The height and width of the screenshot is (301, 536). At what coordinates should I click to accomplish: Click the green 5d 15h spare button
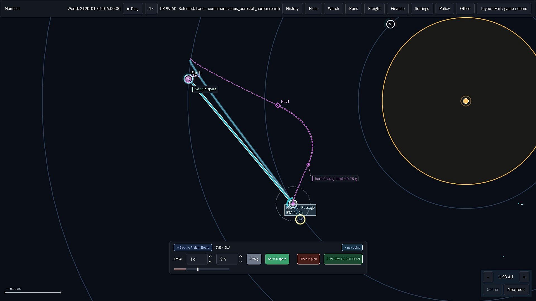[x=277, y=259]
